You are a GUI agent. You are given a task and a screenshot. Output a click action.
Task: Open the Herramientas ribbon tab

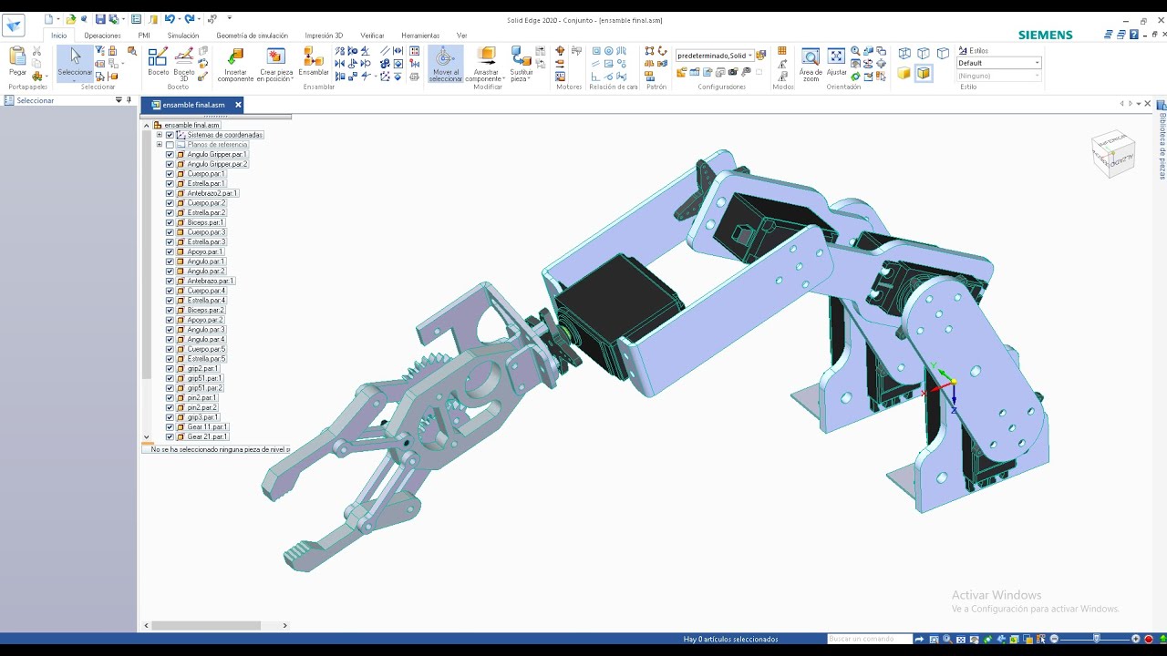pos(420,36)
